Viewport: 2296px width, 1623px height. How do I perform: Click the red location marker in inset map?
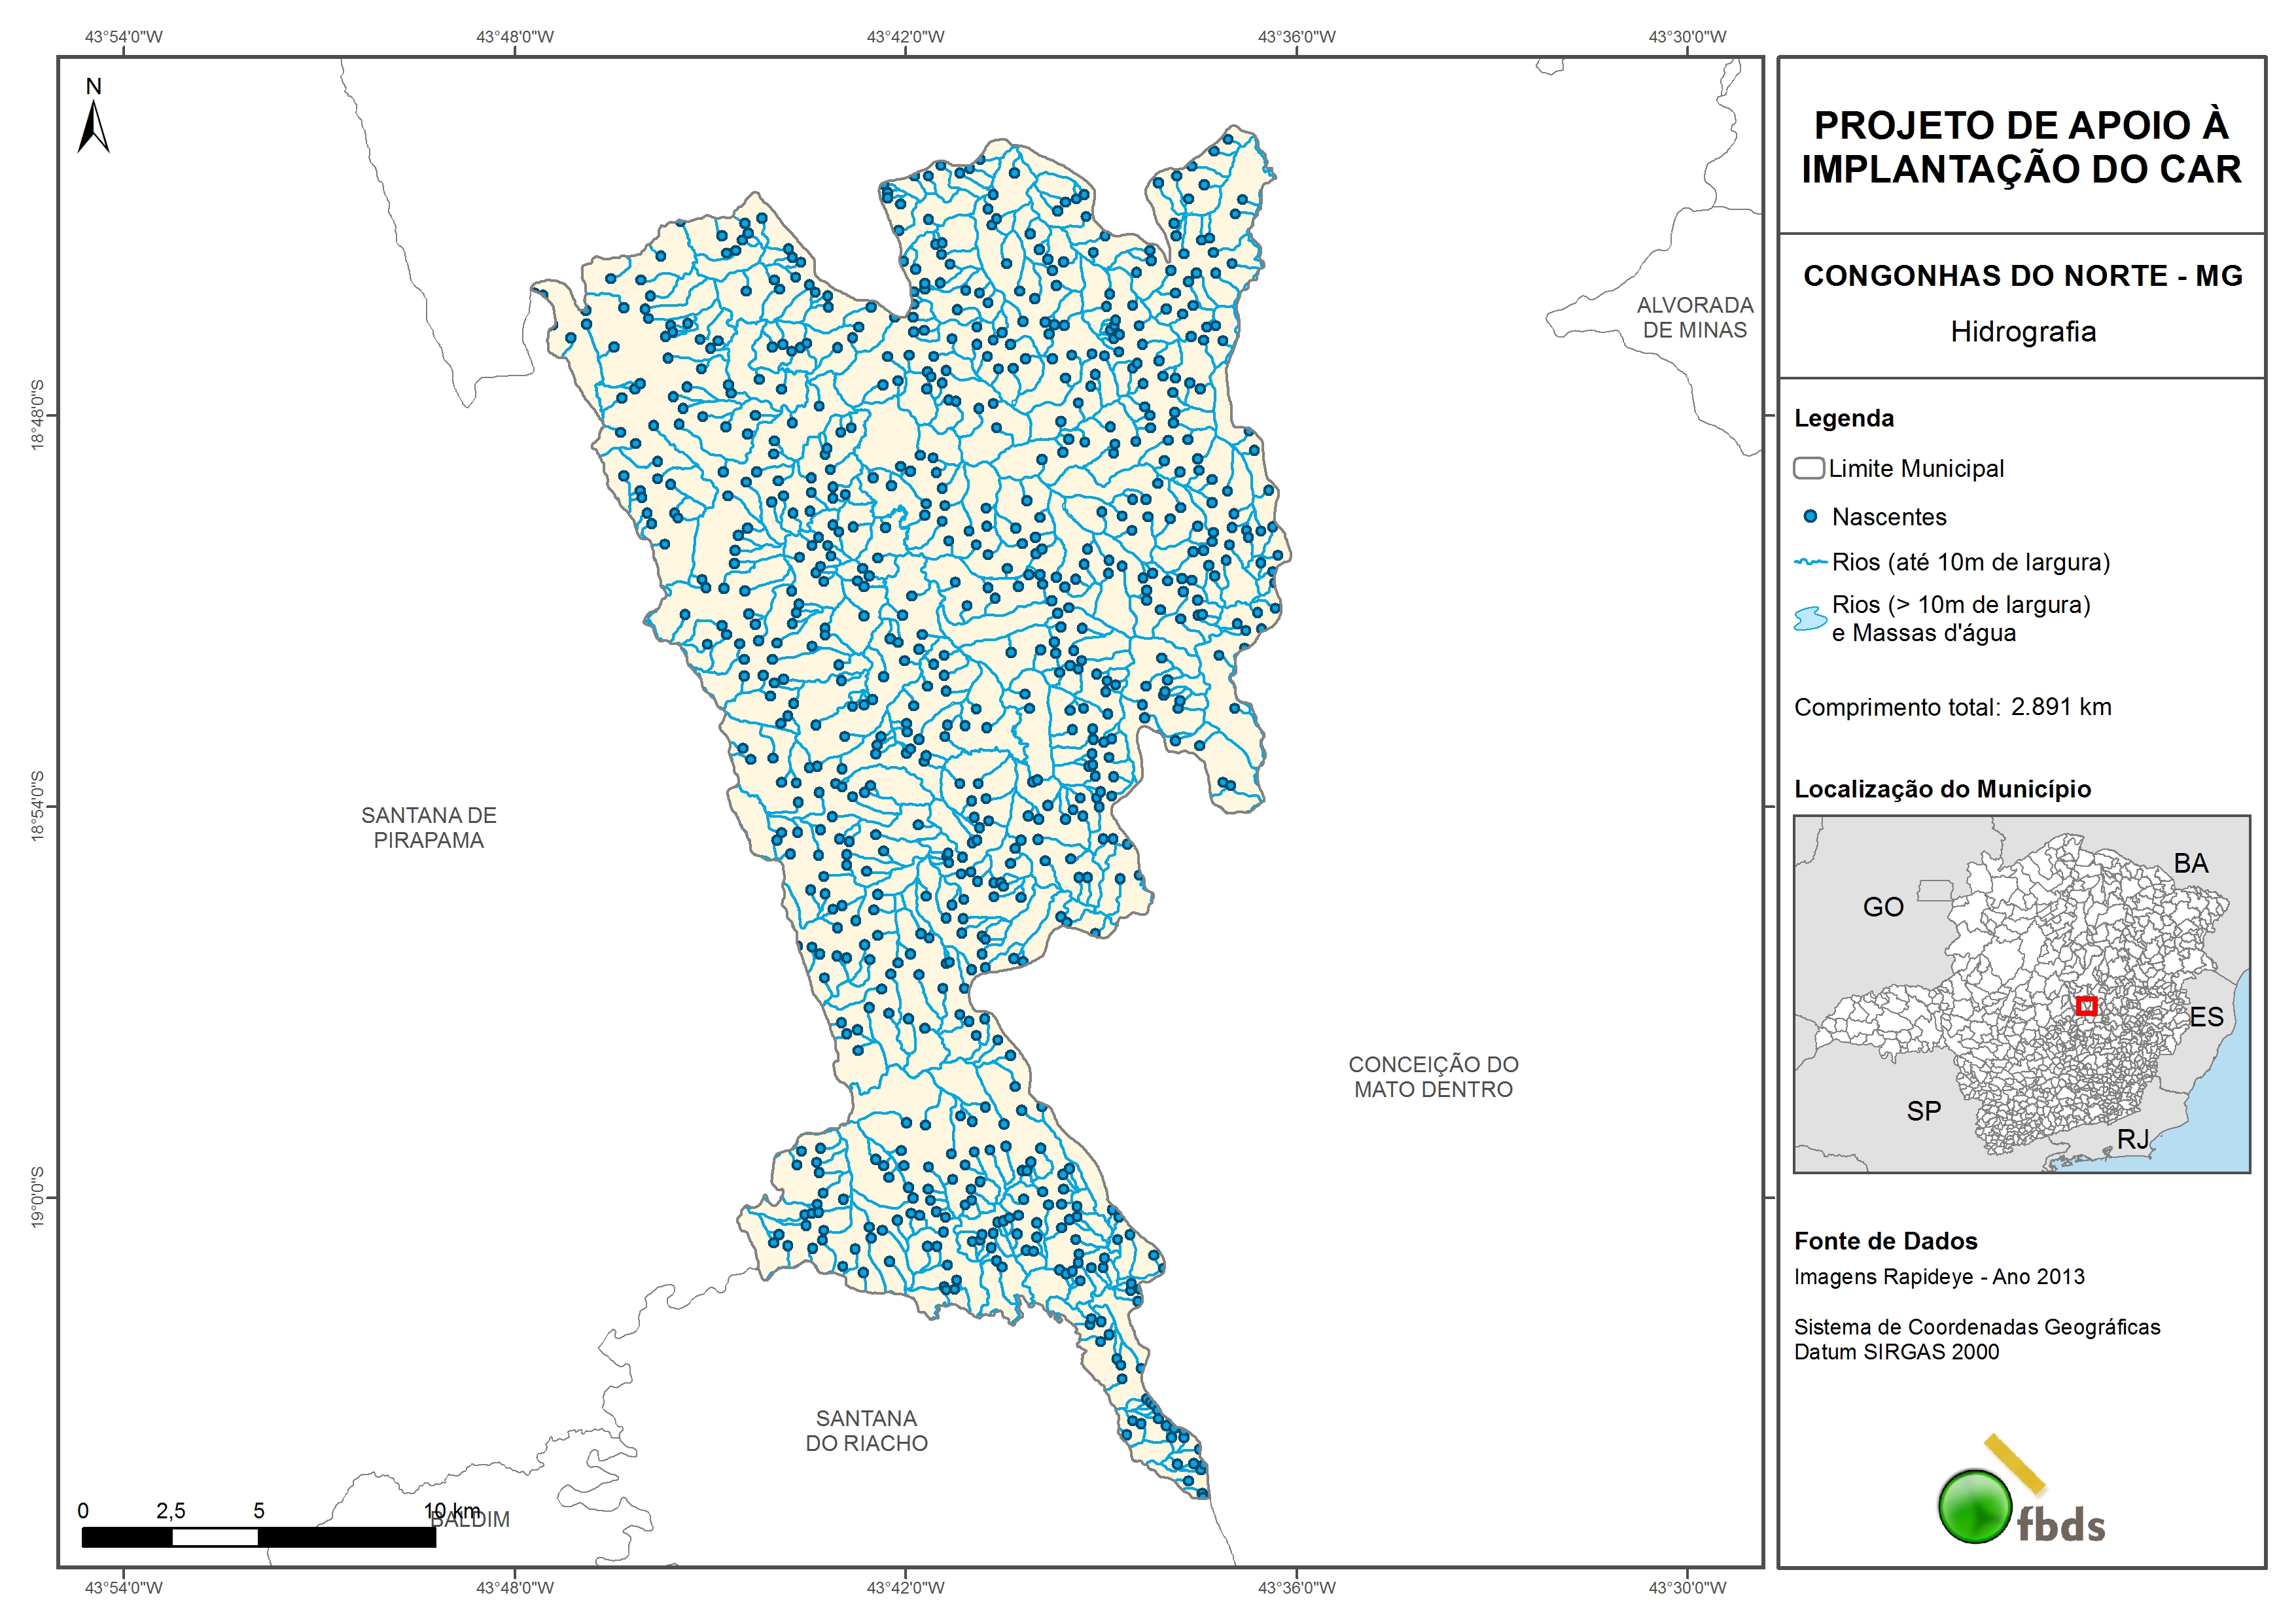click(x=2086, y=1006)
